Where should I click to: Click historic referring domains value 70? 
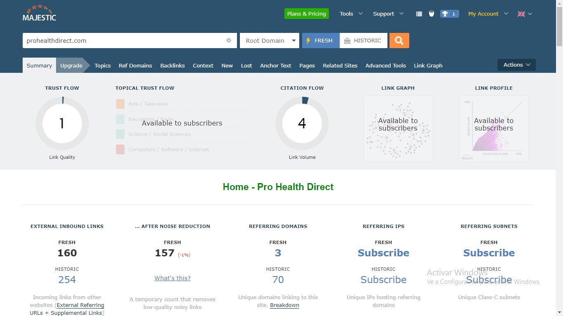point(278,280)
